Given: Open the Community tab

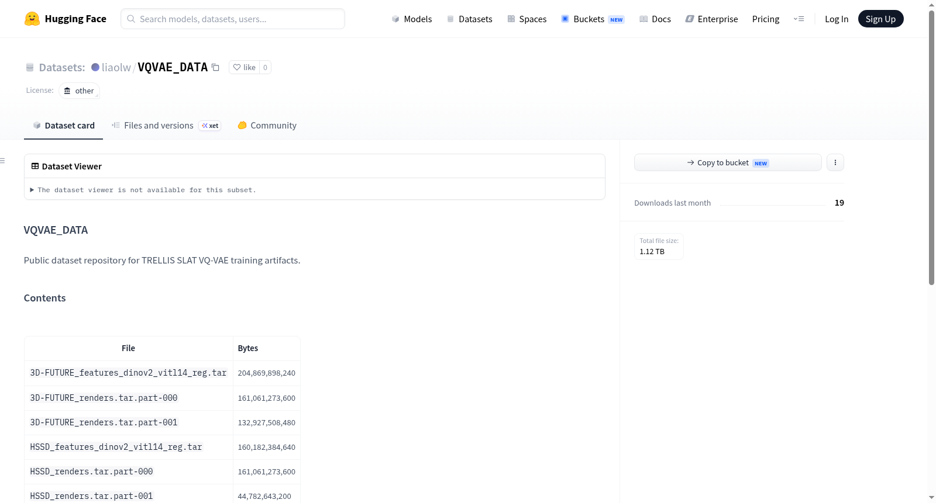Looking at the screenshot, I should (267, 126).
